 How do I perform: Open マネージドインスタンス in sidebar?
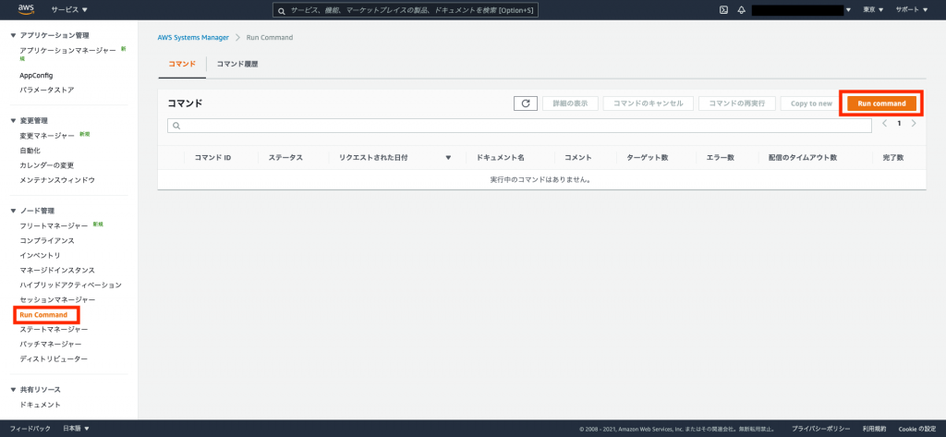pyautogui.click(x=57, y=270)
